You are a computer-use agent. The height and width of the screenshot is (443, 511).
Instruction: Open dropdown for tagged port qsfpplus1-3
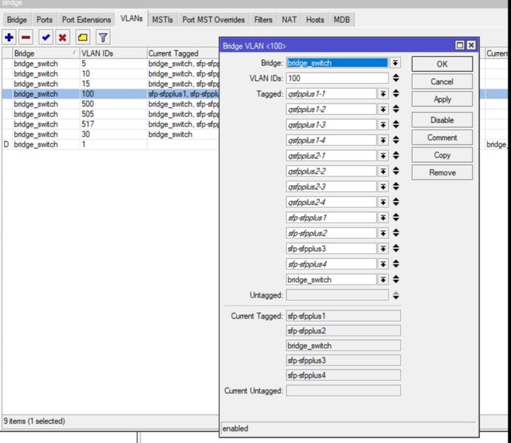(383, 125)
